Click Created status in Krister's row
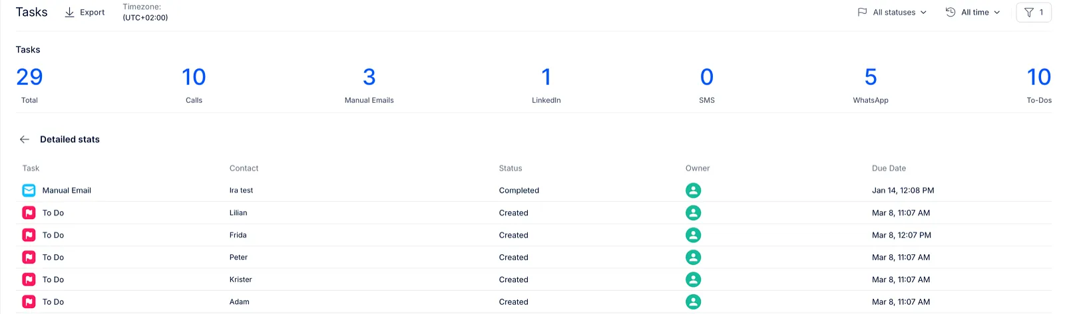This screenshot has height=314, width=1065. pyautogui.click(x=513, y=279)
